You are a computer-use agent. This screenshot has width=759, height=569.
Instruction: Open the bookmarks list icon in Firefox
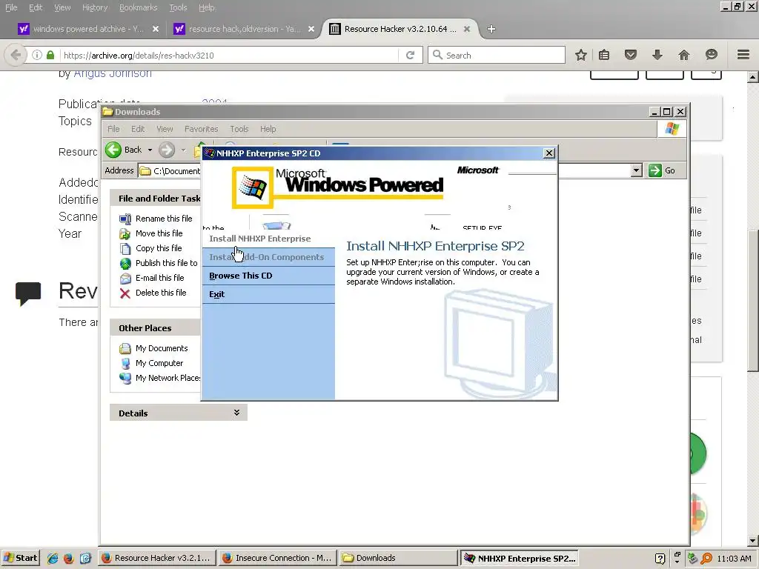click(604, 55)
